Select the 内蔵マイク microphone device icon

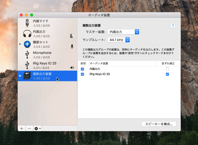(x=27, y=23)
